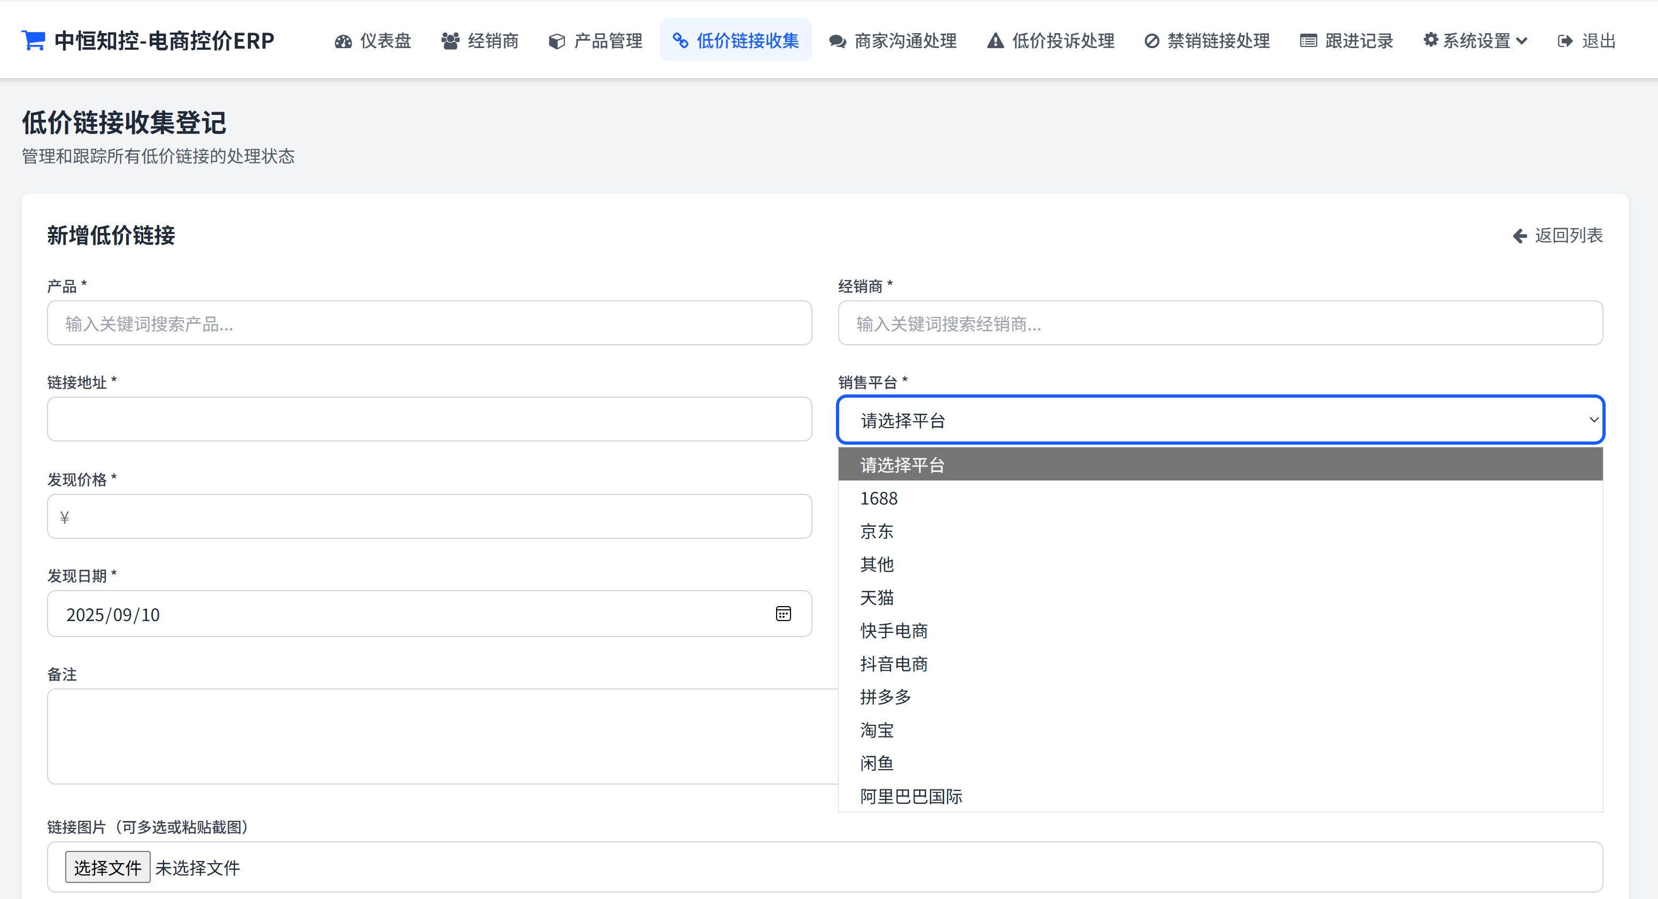
Task: Open 产品管理 product management
Action: point(595,41)
